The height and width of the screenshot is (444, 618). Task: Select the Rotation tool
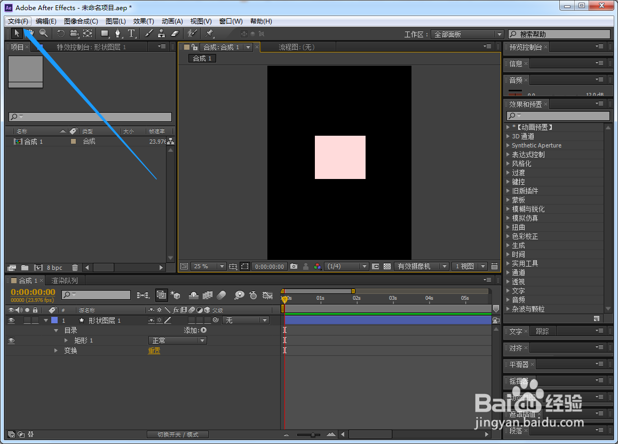61,34
